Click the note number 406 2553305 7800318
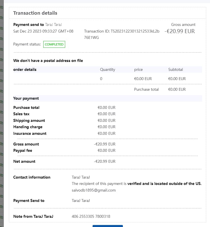 point(91,216)
